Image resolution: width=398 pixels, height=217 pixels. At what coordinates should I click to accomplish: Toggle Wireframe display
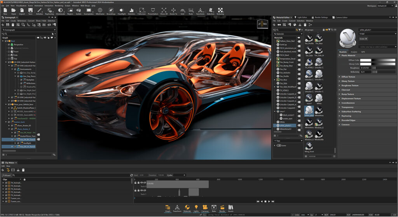point(100,10)
